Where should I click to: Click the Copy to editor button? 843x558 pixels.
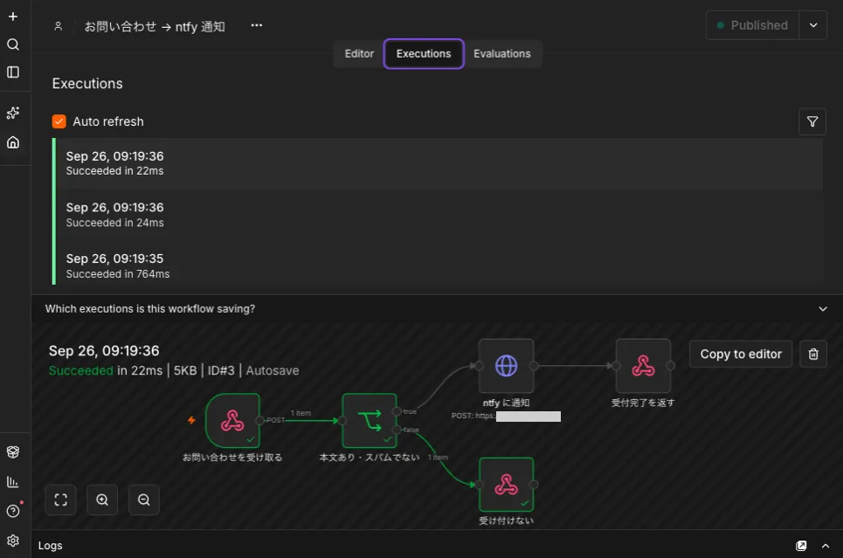741,354
